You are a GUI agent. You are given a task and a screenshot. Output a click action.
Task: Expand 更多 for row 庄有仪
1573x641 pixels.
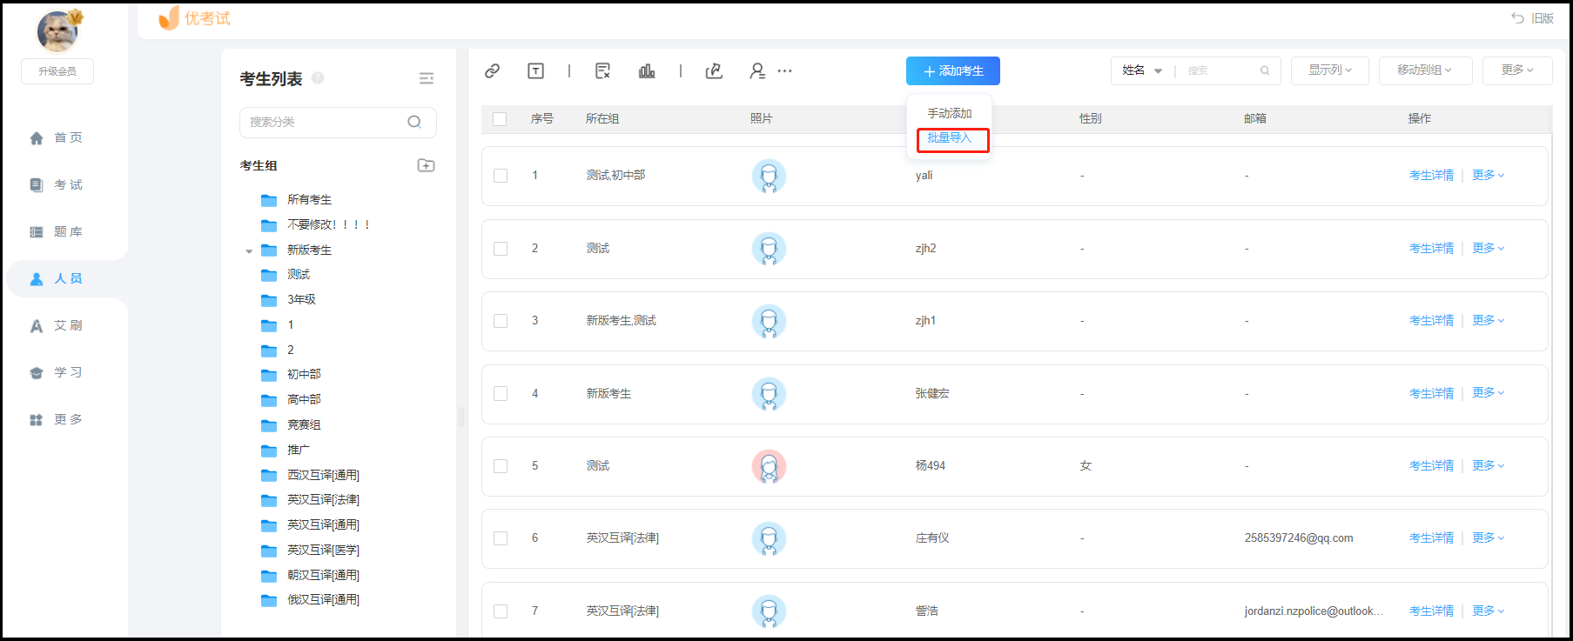[1488, 538]
